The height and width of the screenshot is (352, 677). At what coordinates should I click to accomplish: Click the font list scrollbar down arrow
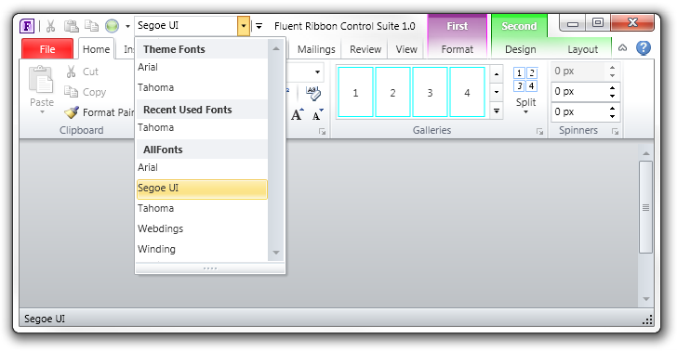point(276,253)
